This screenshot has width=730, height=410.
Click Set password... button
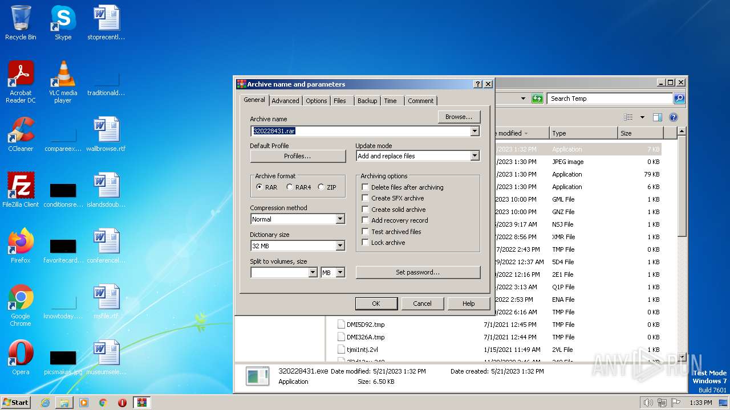pyautogui.click(x=418, y=272)
